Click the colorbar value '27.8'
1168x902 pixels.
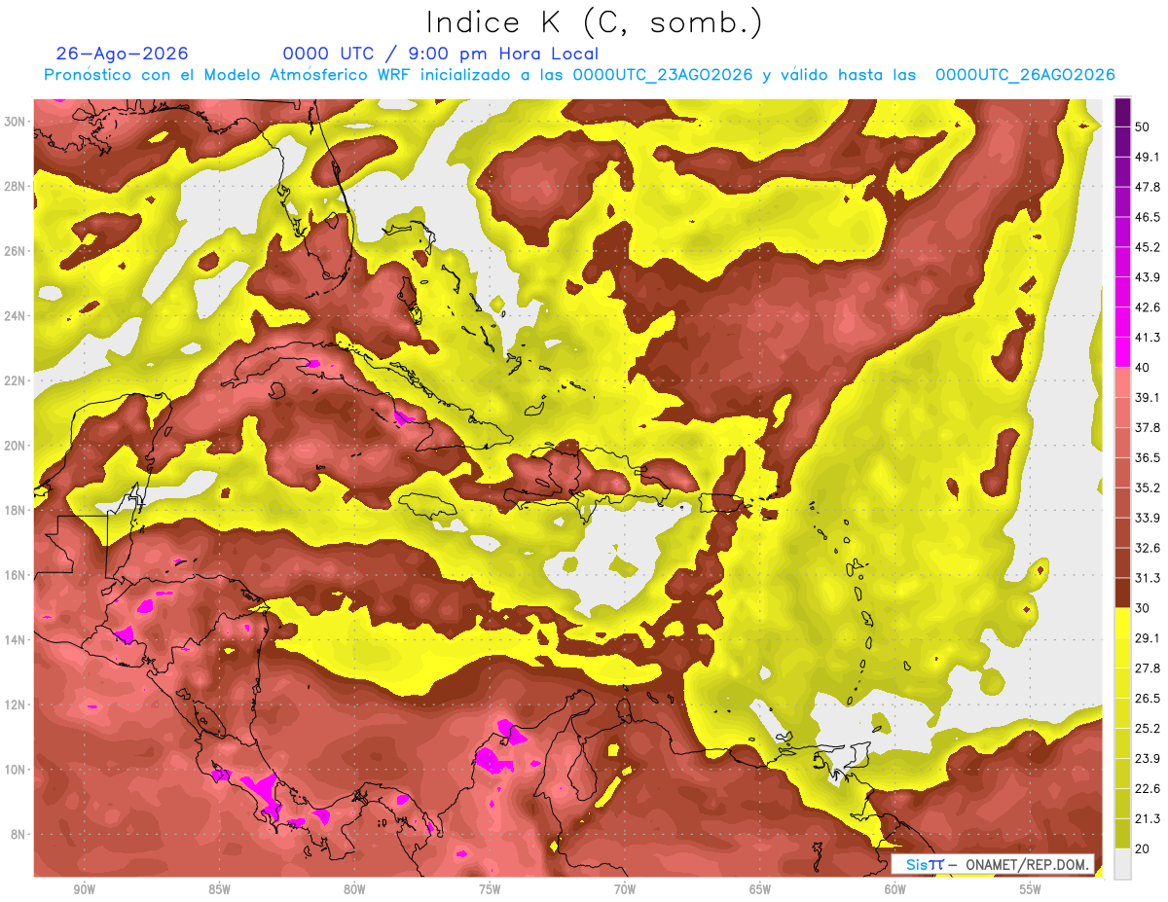pyautogui.click(x=1148, y=668)
